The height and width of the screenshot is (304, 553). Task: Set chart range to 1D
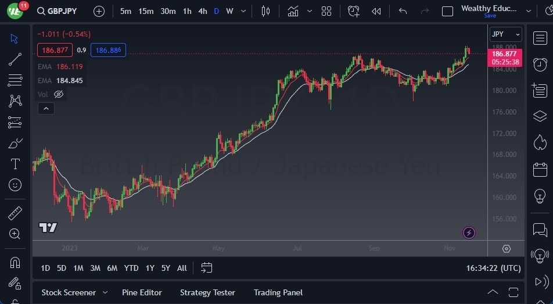[x=45, y=268]
